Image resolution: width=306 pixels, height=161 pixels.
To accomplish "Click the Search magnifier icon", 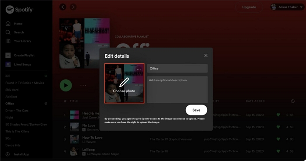I will pos(8,32).
